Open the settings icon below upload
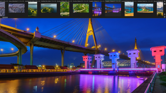Image resolution: width=166 pixels, height=93 pixels. (165, 17)
